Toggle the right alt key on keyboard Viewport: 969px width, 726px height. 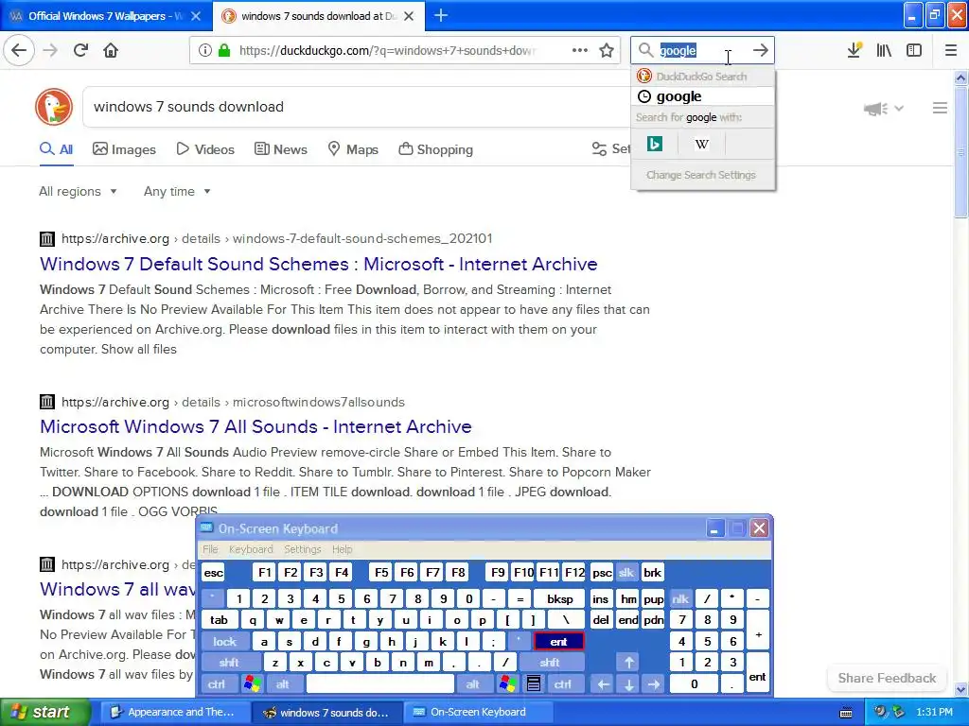coord(473,683)
